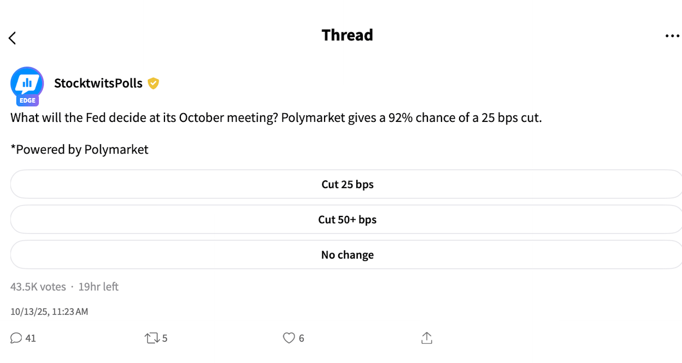This screenshot has width=682, height=363.
Task: Open the StocktwitsPolls profile avatar
Action: click(27, 83)
